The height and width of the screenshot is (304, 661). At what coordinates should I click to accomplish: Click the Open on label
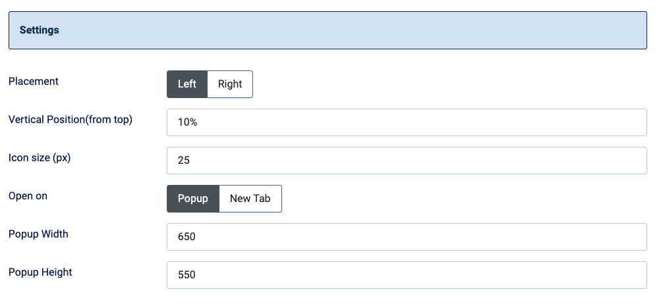28,196
